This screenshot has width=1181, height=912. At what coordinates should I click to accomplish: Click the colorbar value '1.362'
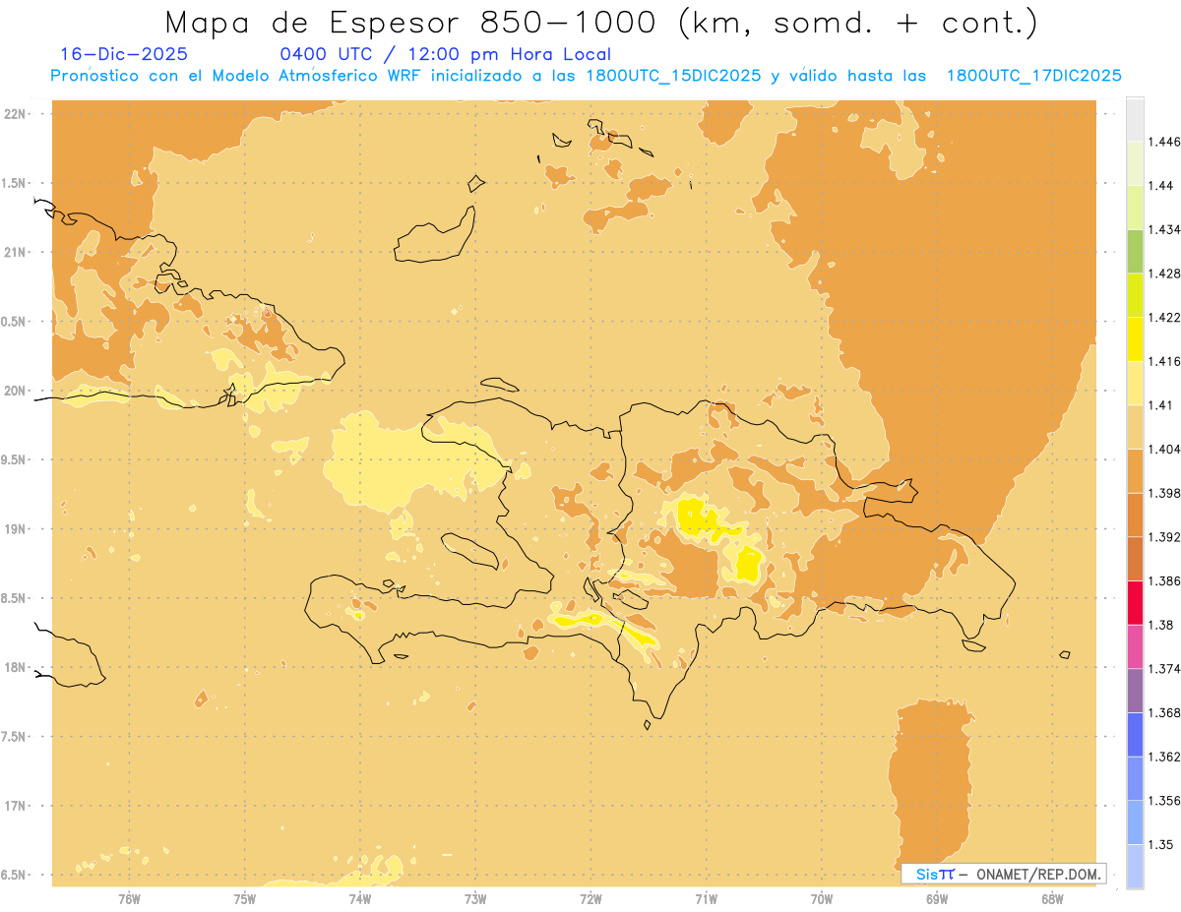1164,757
